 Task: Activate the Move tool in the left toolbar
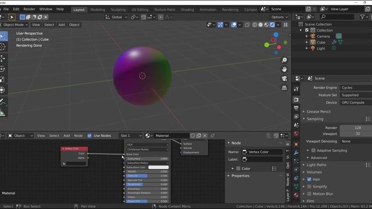[x=2, y=58]
